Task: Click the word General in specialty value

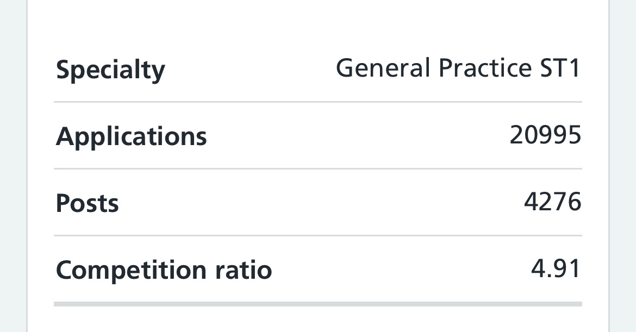Action: 383,68
